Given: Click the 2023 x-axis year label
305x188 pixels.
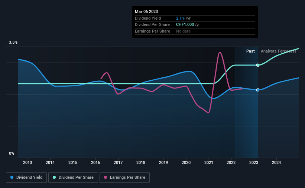Looking at the screenshot, I should click(x=254, y=162).
